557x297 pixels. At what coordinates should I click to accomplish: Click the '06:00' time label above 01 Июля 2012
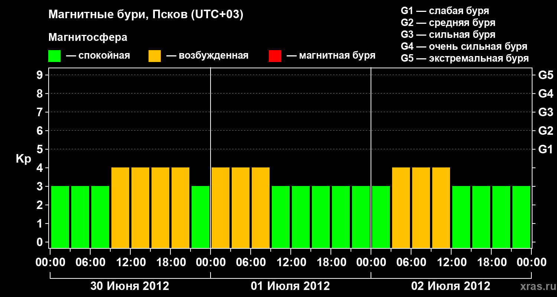tap(251, 262)
